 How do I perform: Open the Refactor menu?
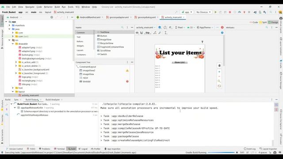coord(48,7)
